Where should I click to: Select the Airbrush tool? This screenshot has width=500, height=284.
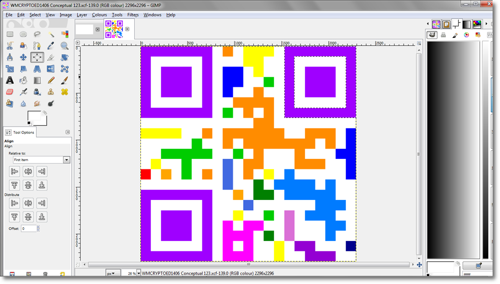23,92
